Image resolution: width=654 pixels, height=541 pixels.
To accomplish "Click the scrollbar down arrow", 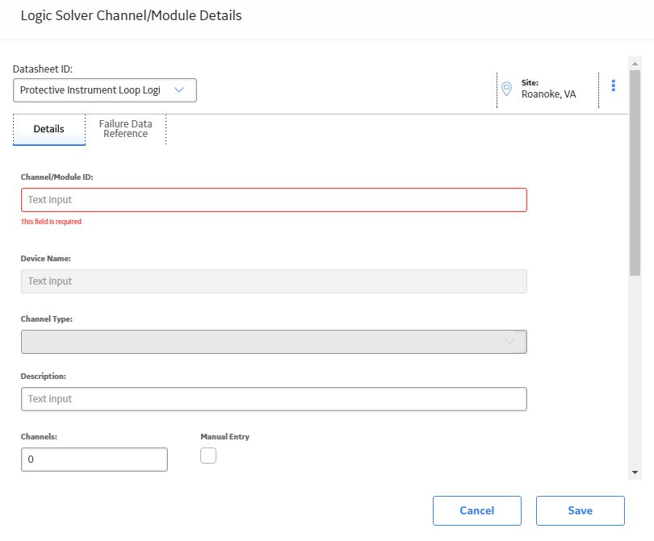I will coord(635,472).
